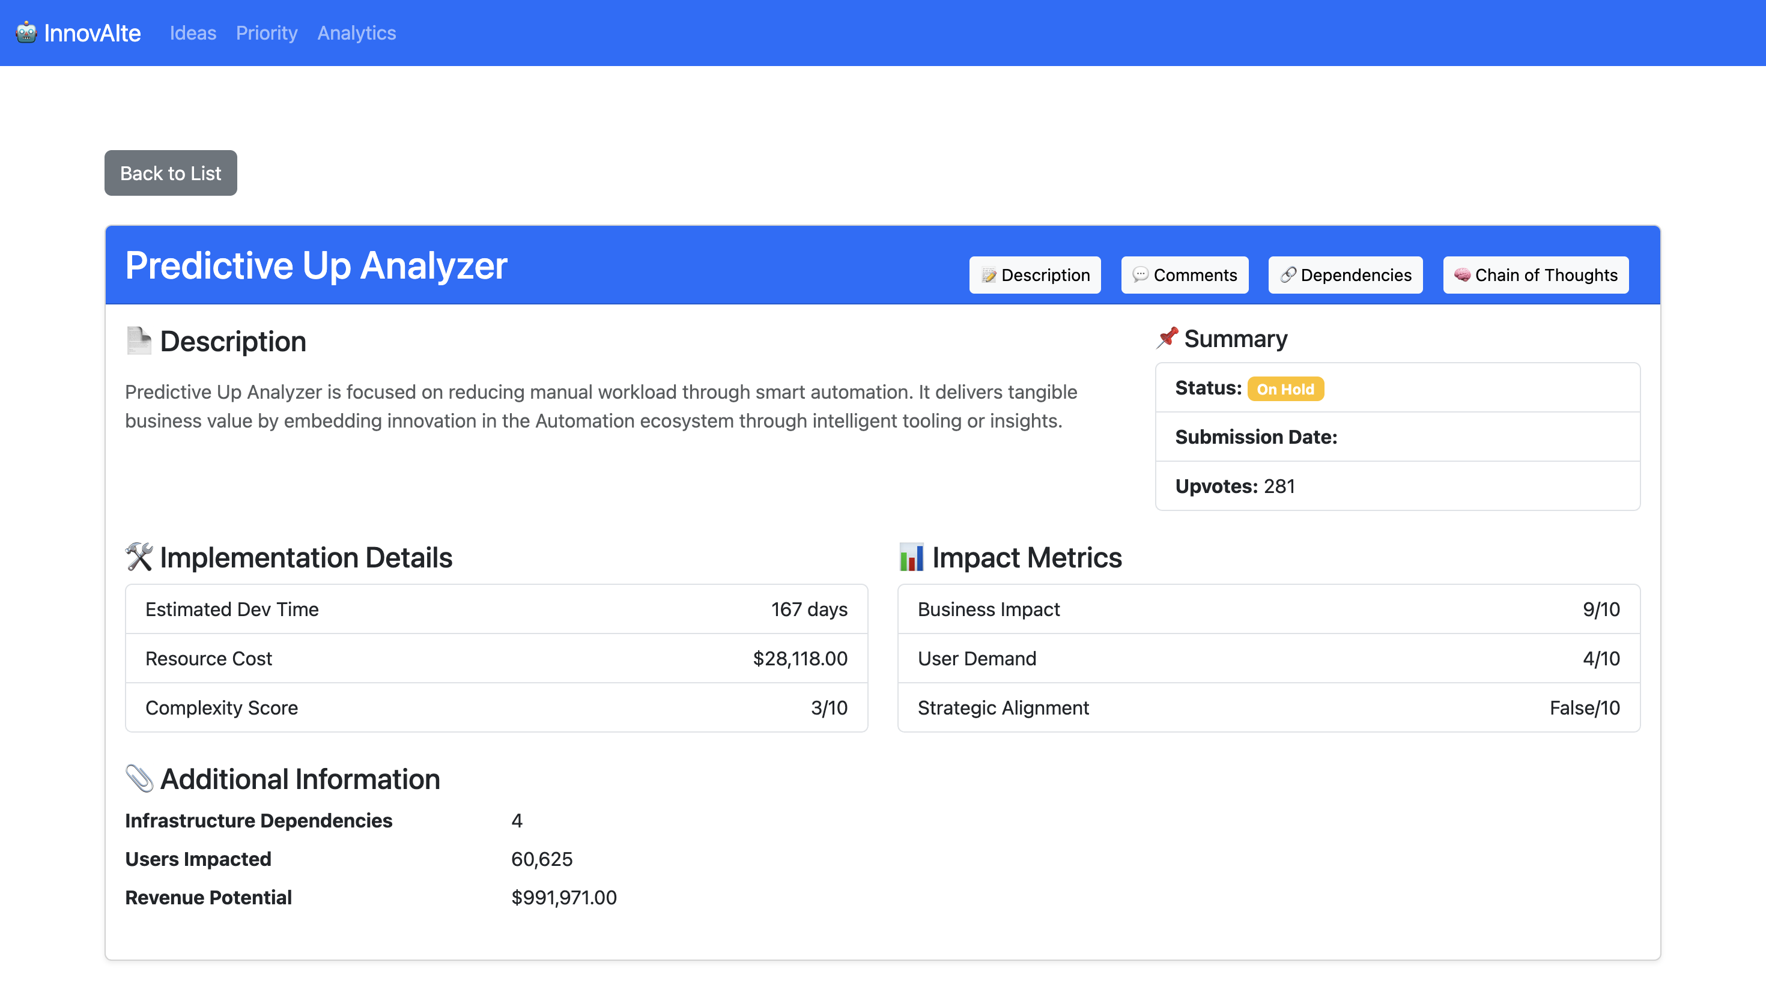
Task: Open the Description section button
Action: pyautogui.click(x=1034, y=275)
